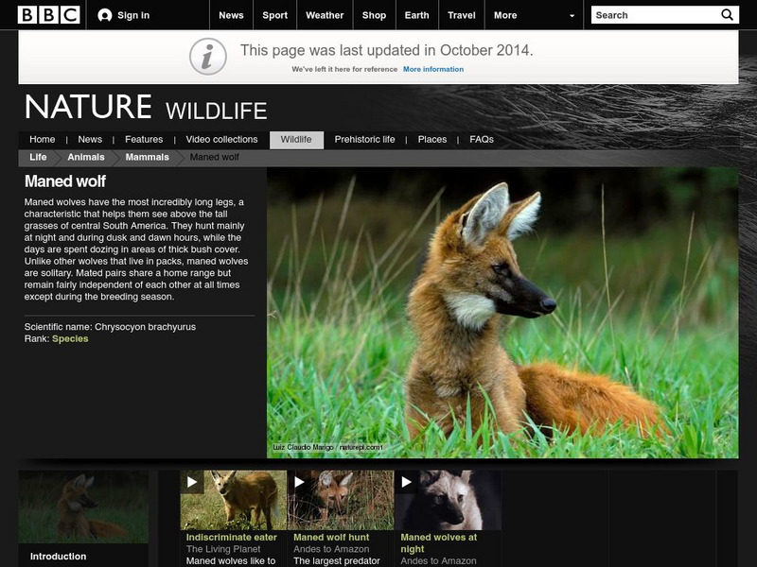Open the Nature News tab
Image resolution: width=757 pixels, height=567 pixels.
90,139
